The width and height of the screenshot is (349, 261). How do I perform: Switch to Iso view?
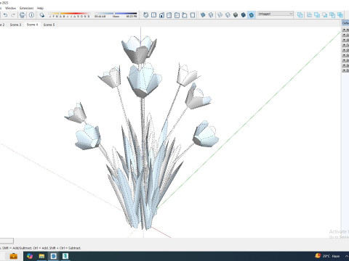[x=146, y=15]
